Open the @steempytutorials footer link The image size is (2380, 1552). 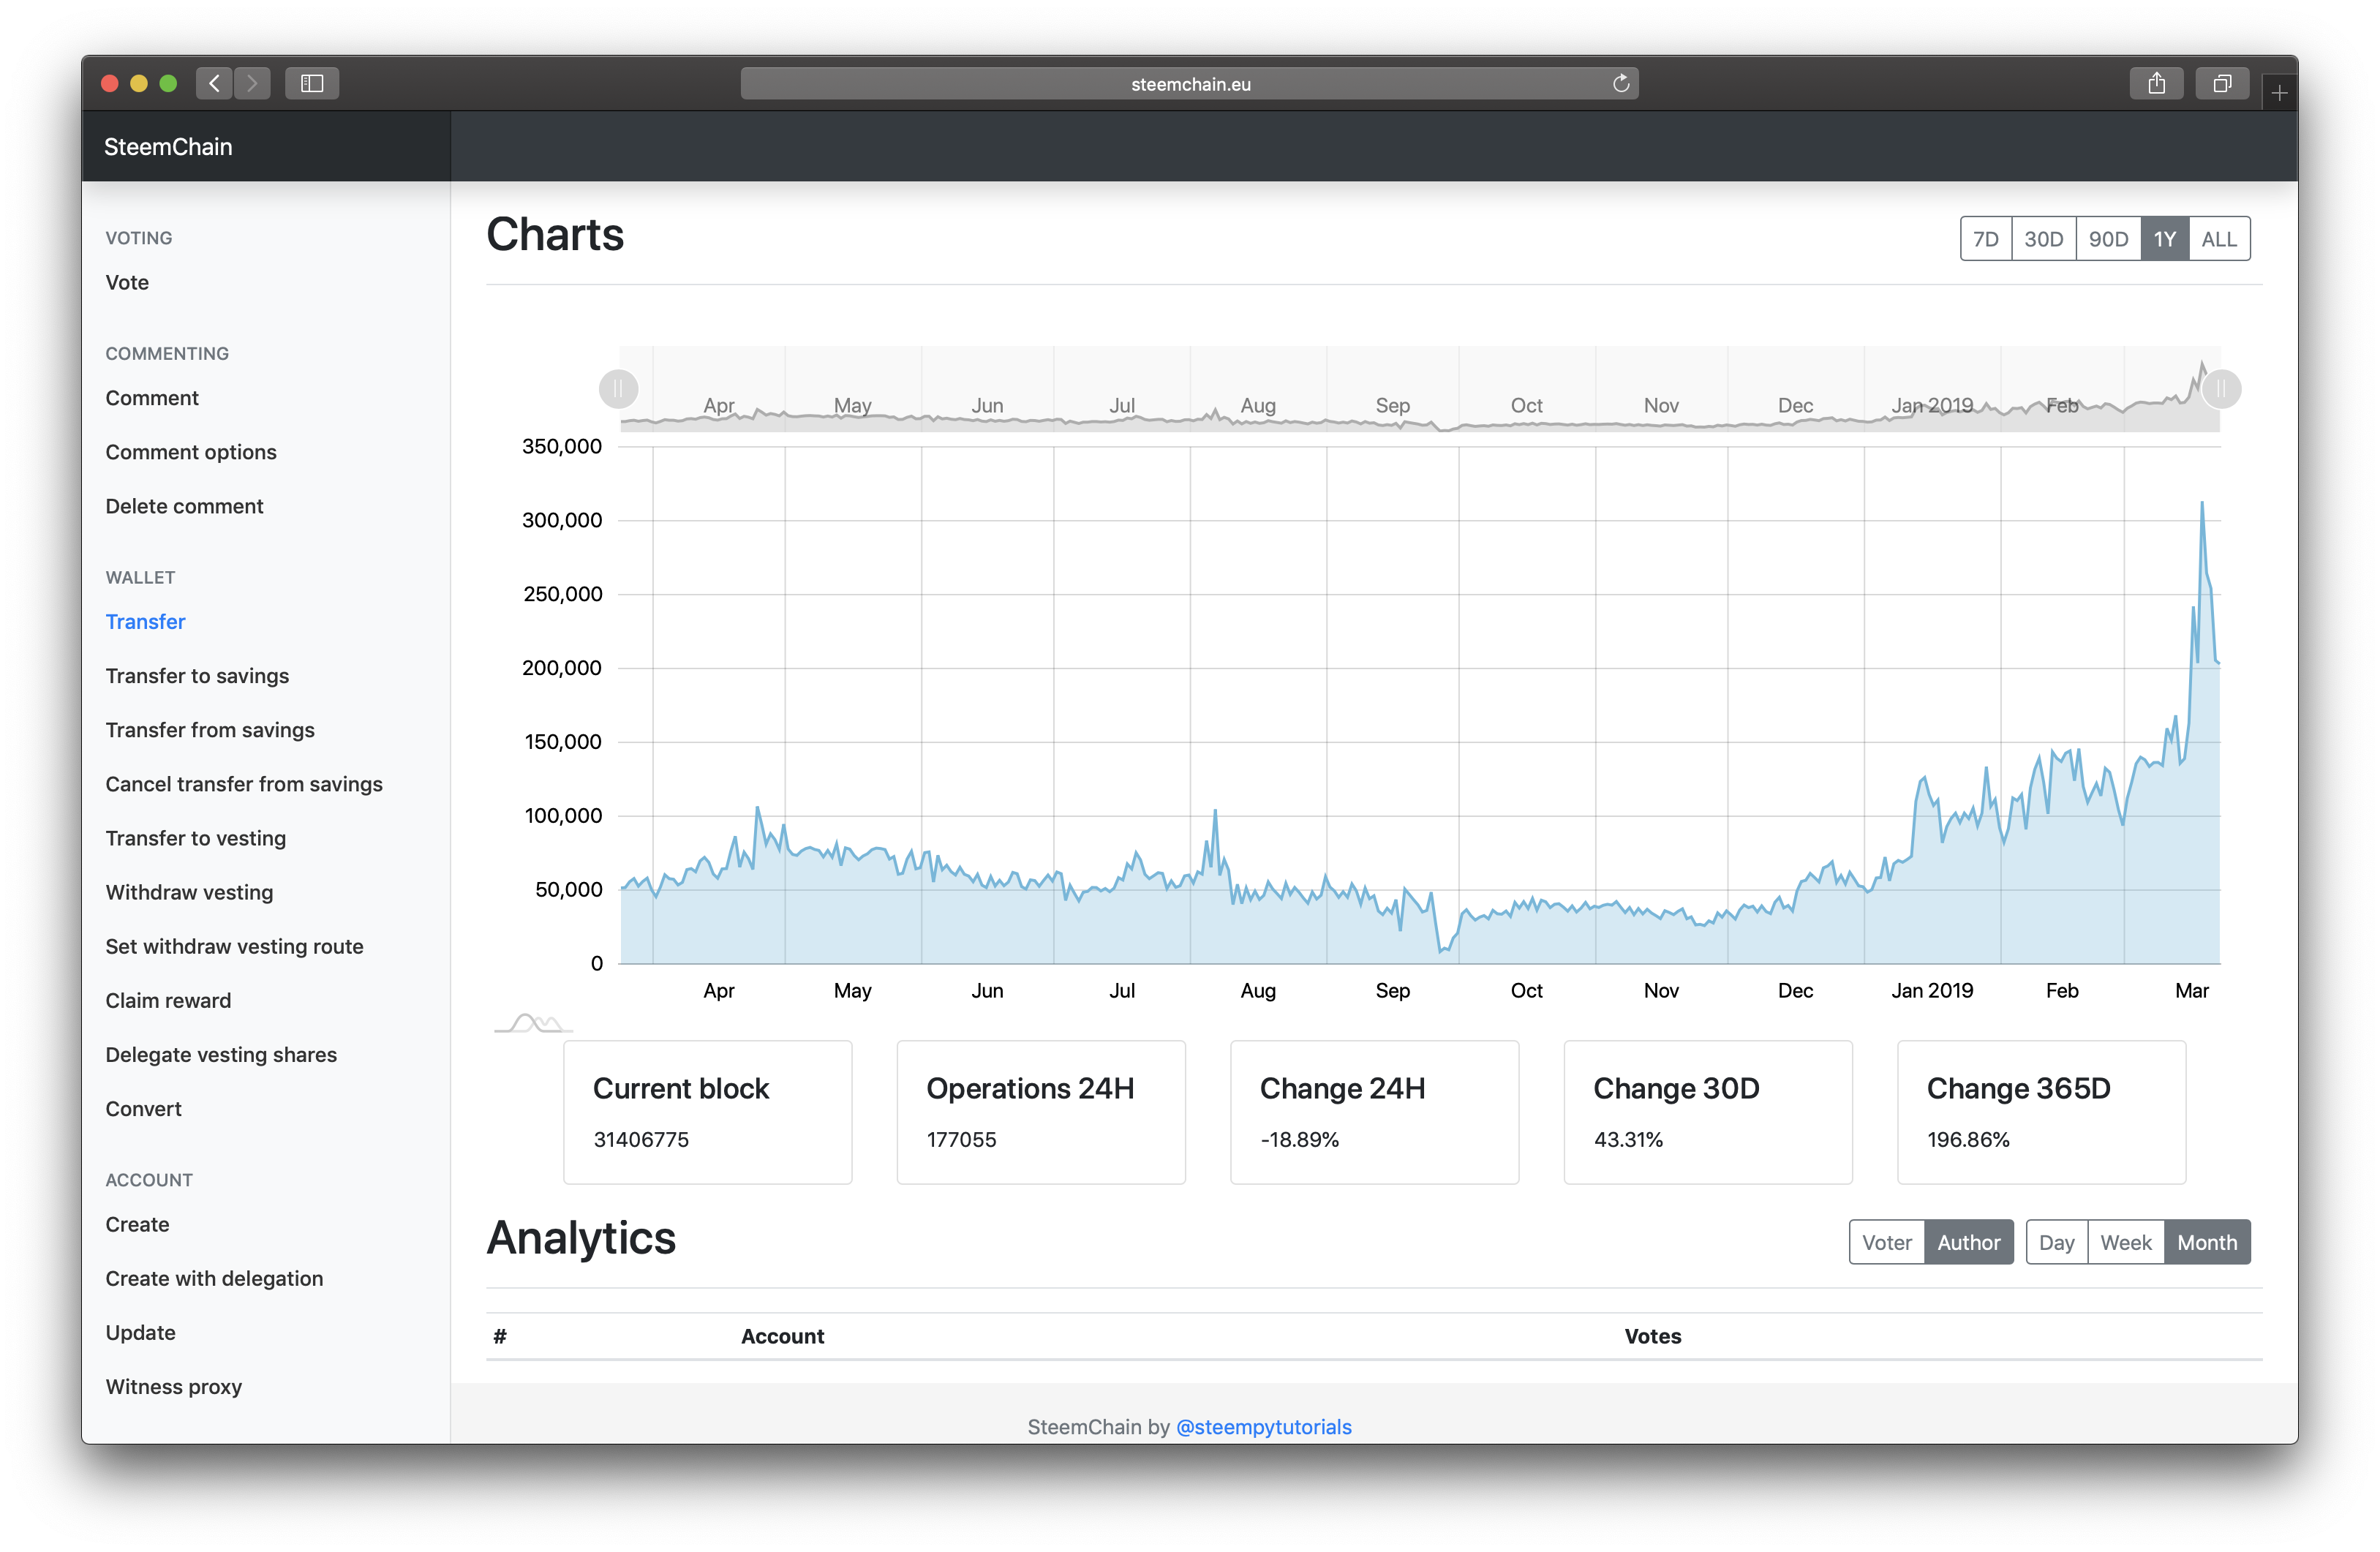point(1263,1427)
